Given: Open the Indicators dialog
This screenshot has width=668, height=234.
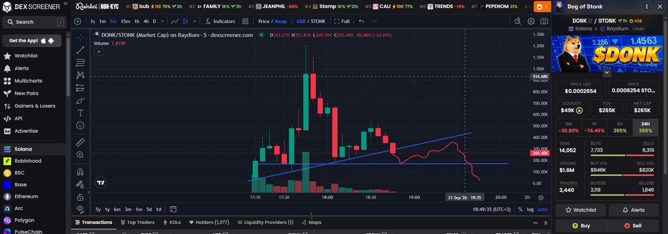Looking at the screenshot, I should point(220,21).
